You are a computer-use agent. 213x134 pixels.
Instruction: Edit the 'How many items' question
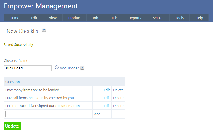coord(107,90)
